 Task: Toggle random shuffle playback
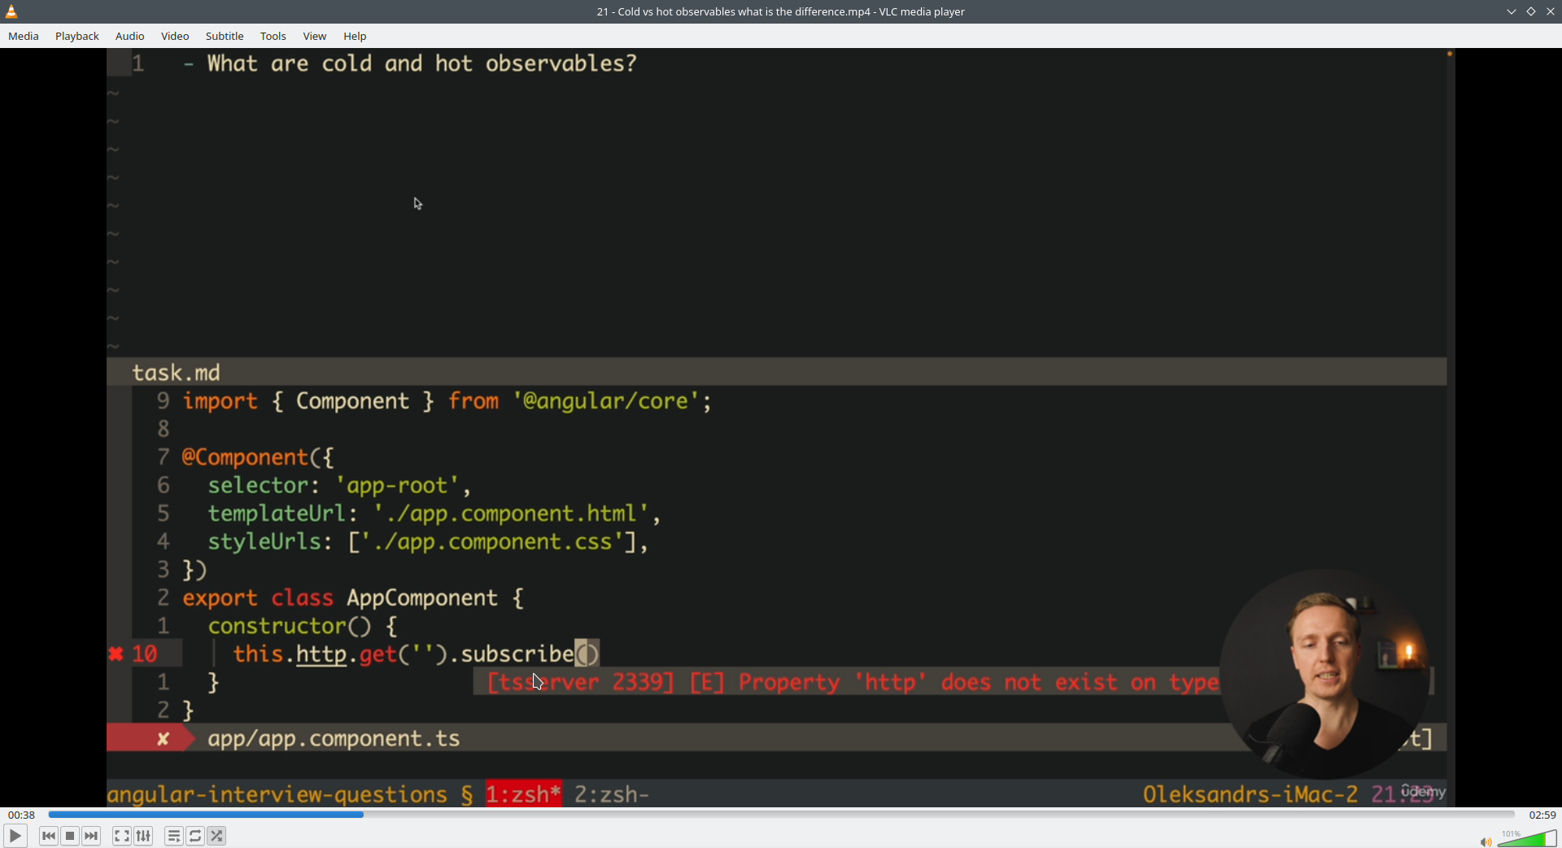pos(216,836)
